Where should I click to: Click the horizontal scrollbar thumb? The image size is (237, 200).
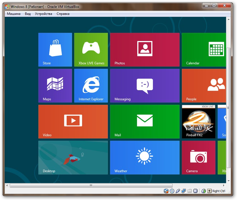coord(91,185)
